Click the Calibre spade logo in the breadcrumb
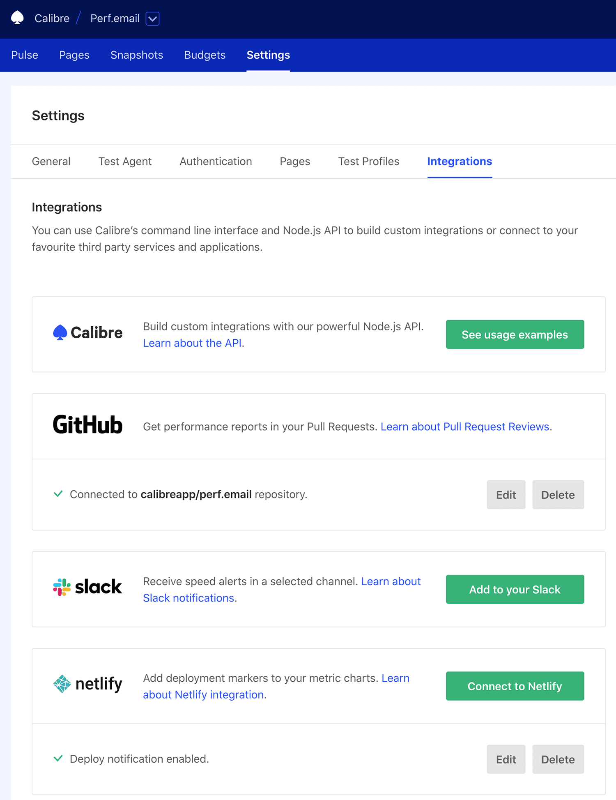The height and width of the screenshot is (800, 616). [x=16, y=18]
